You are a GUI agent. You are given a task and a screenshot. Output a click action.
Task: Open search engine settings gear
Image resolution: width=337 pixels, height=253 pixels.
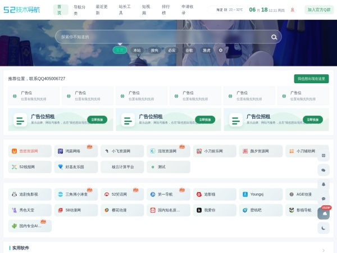(x=221, y=50)
